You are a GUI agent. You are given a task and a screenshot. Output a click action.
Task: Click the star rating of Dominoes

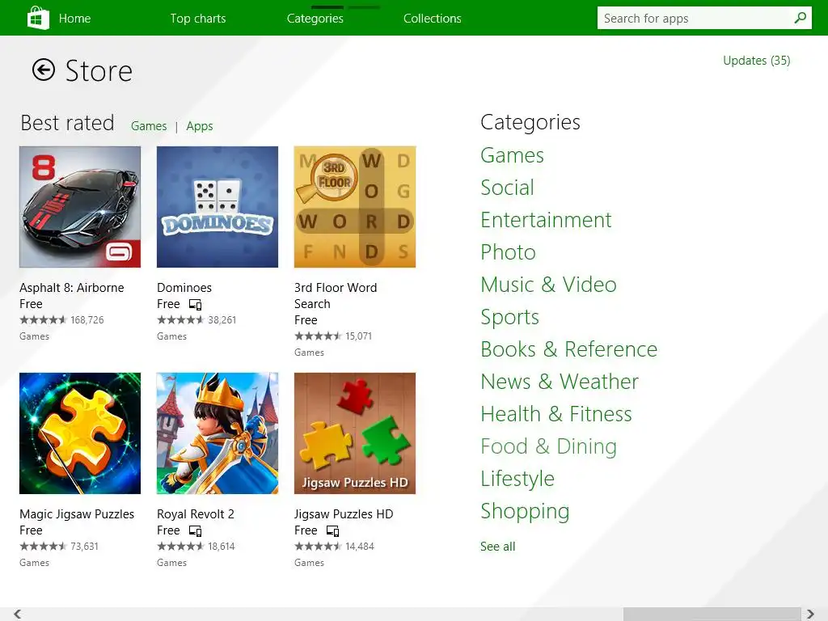pyautogui.click(x=180, y=320)
